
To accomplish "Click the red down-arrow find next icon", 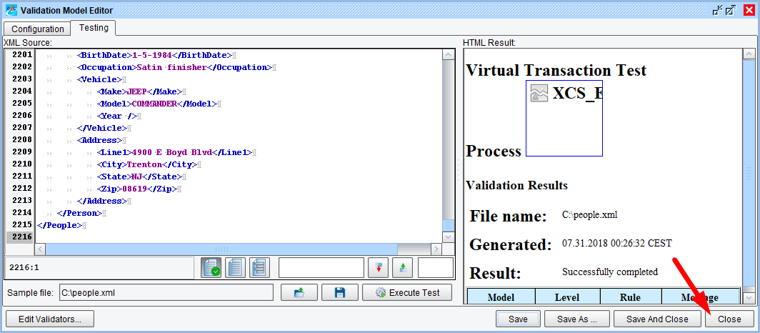I will point(379,268).
